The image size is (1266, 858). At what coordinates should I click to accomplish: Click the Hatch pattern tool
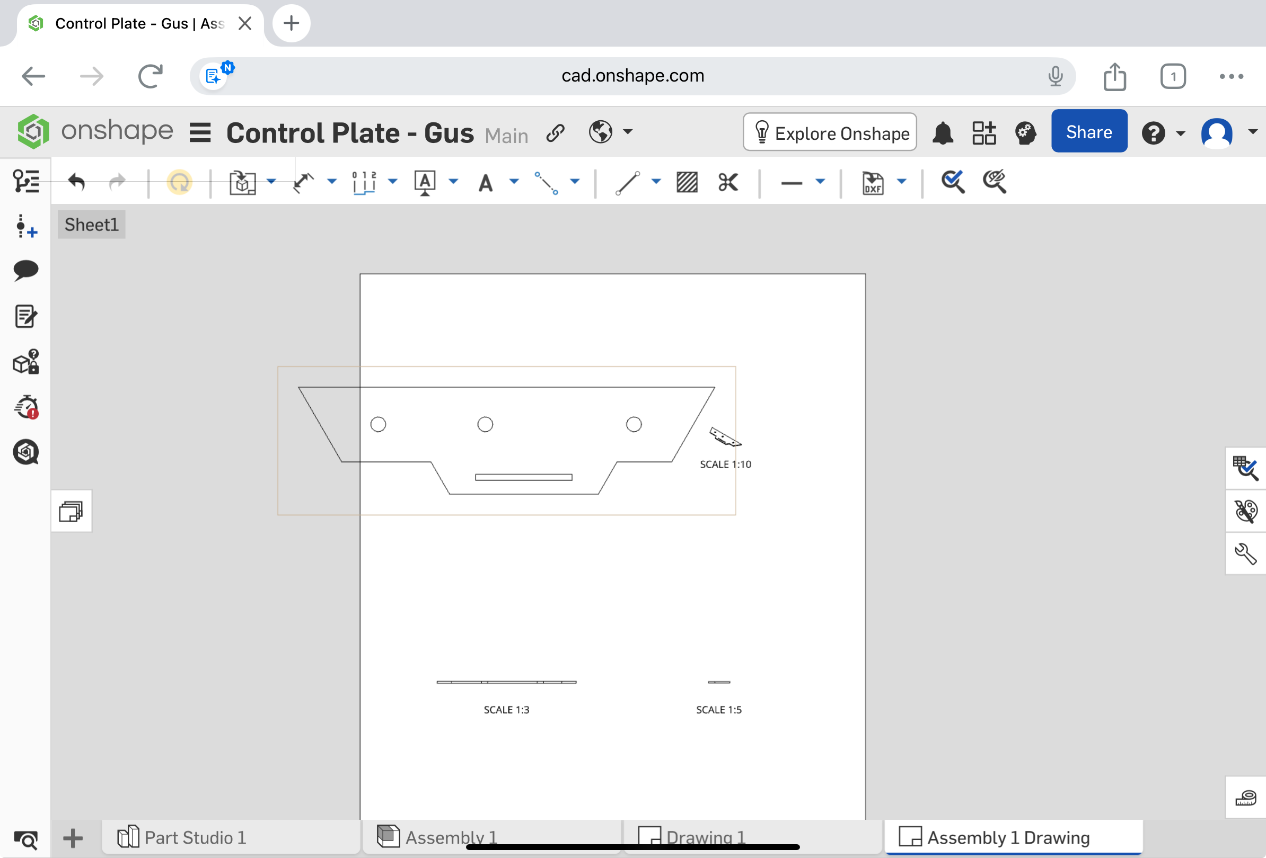pos(687,182)
